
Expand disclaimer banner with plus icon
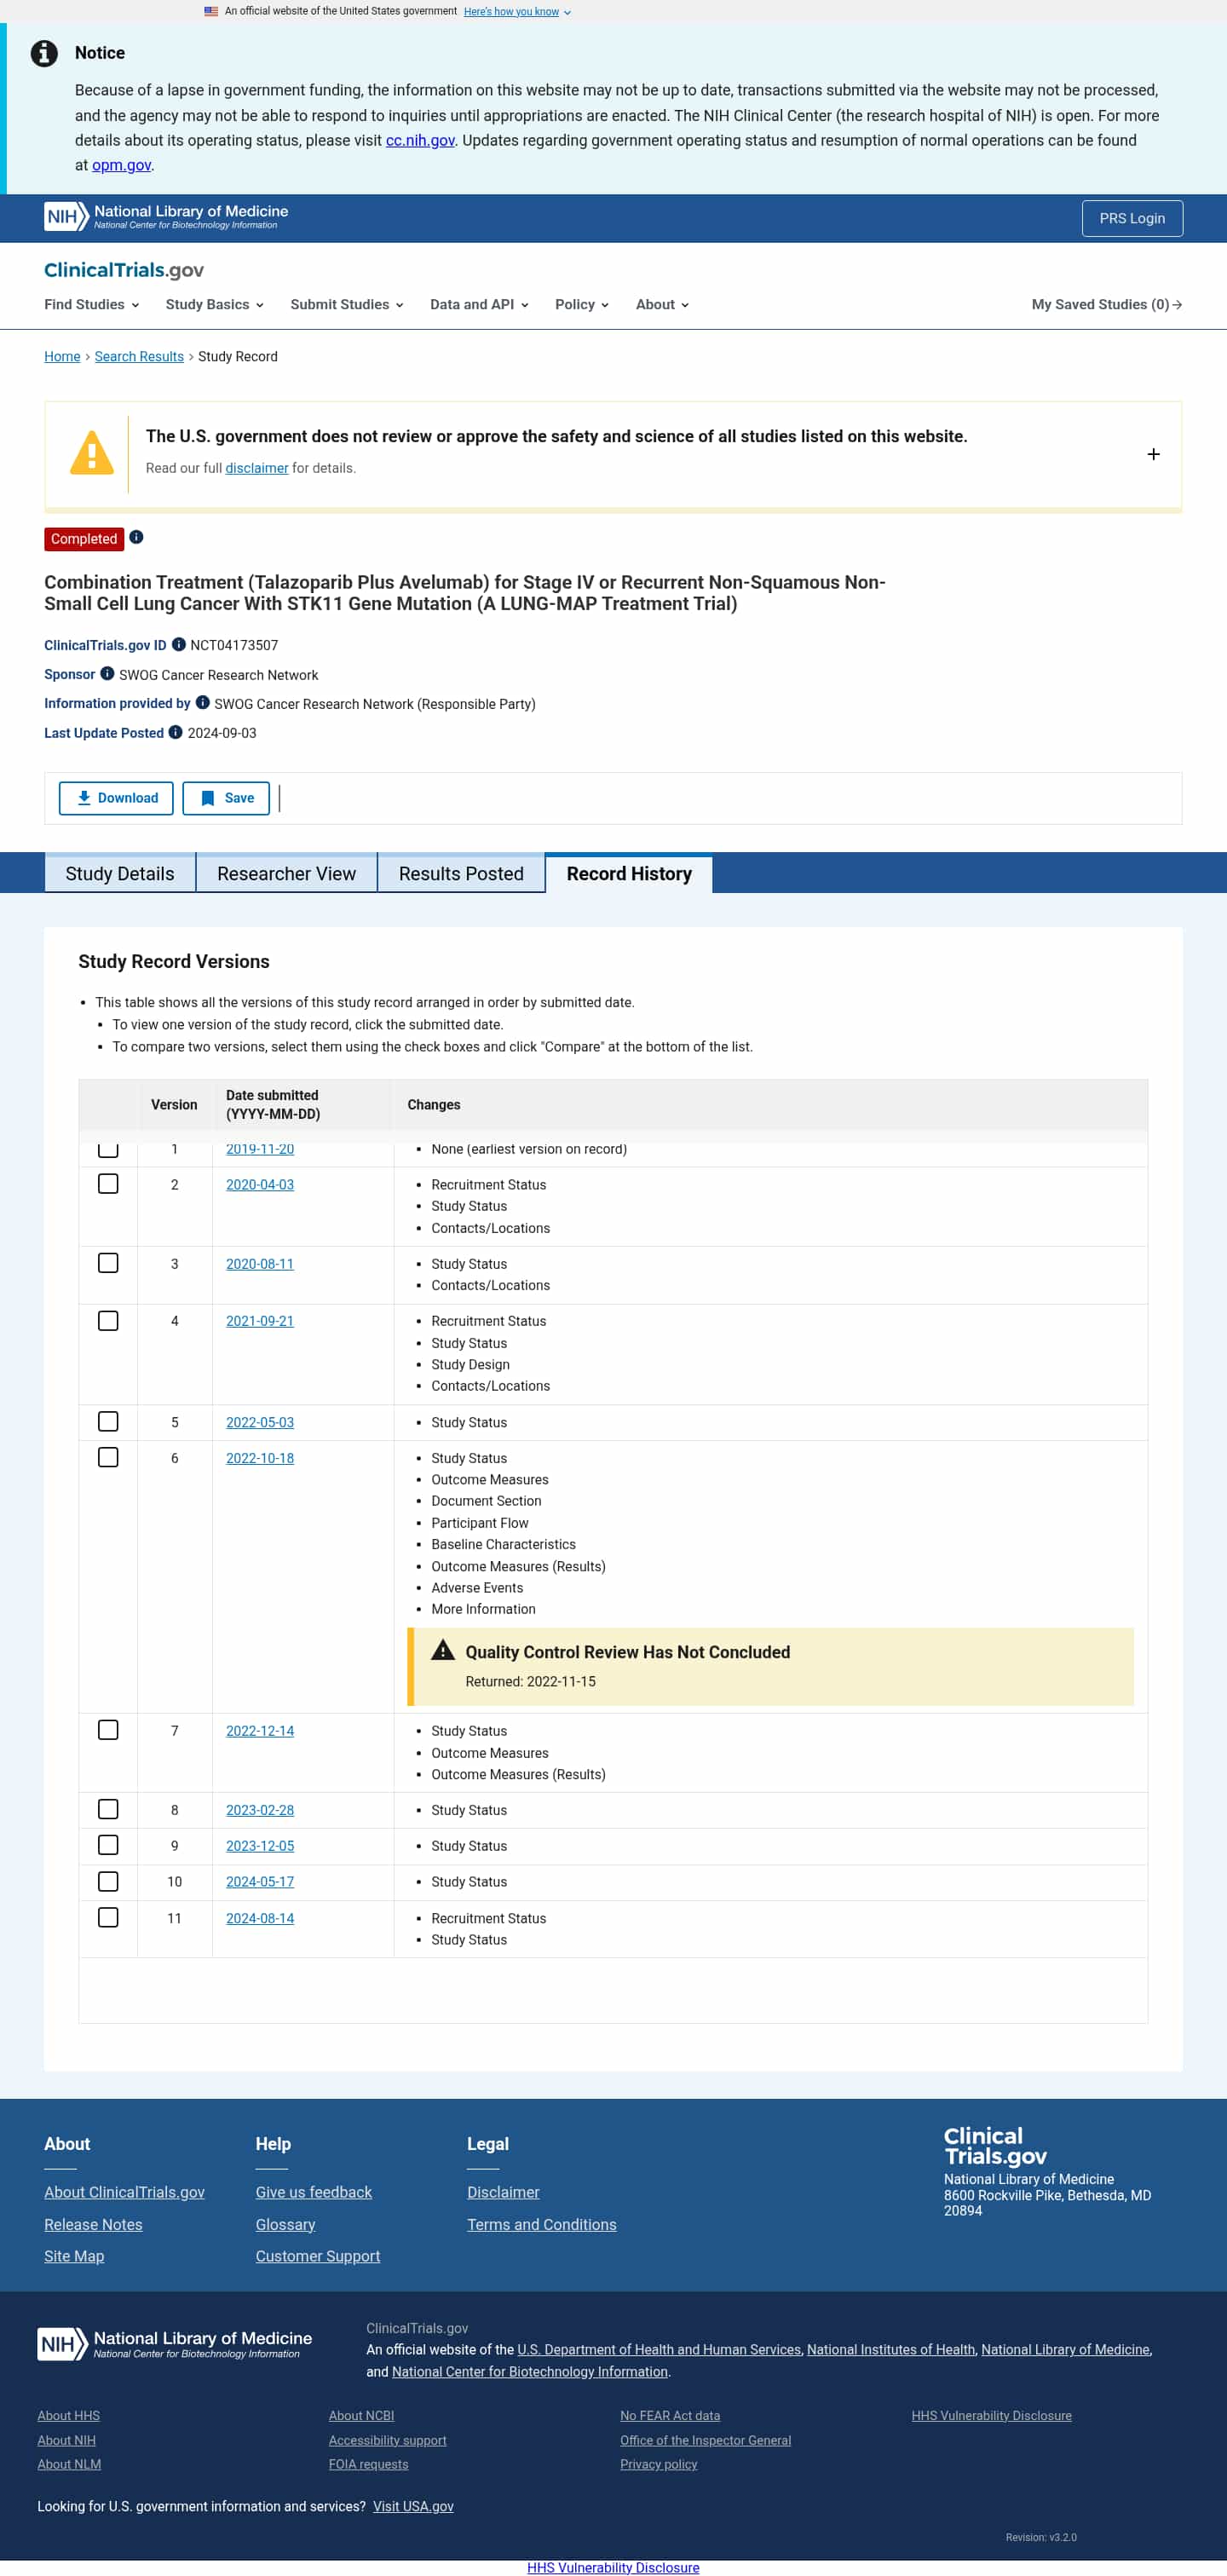pos(1152,454)
